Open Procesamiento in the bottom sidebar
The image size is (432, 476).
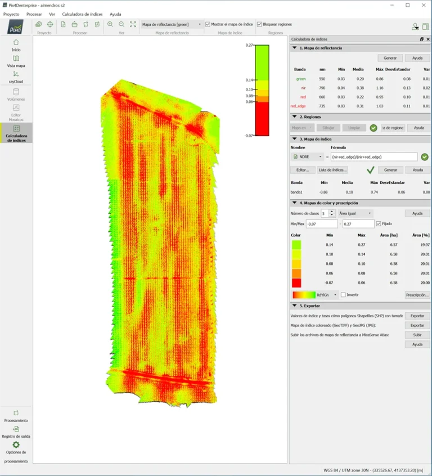[x=16, y=416]
